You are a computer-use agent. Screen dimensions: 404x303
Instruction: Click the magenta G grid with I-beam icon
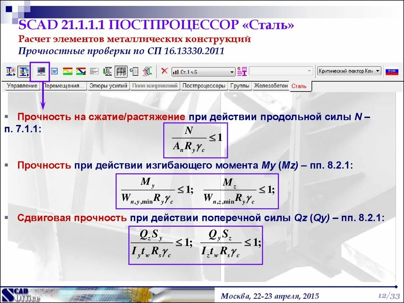[x=242, y=71]
